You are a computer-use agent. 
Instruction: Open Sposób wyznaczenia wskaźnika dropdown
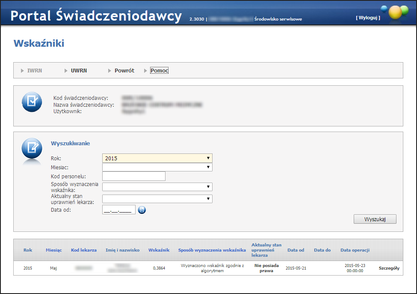tap(157, 186)
